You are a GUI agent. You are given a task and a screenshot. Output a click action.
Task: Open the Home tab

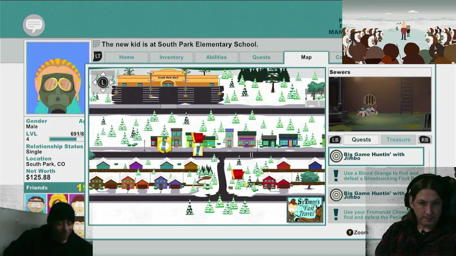coord(126,57)
